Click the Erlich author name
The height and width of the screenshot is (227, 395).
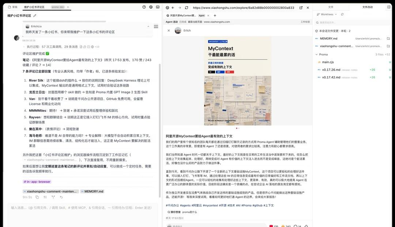pos(187,31)
